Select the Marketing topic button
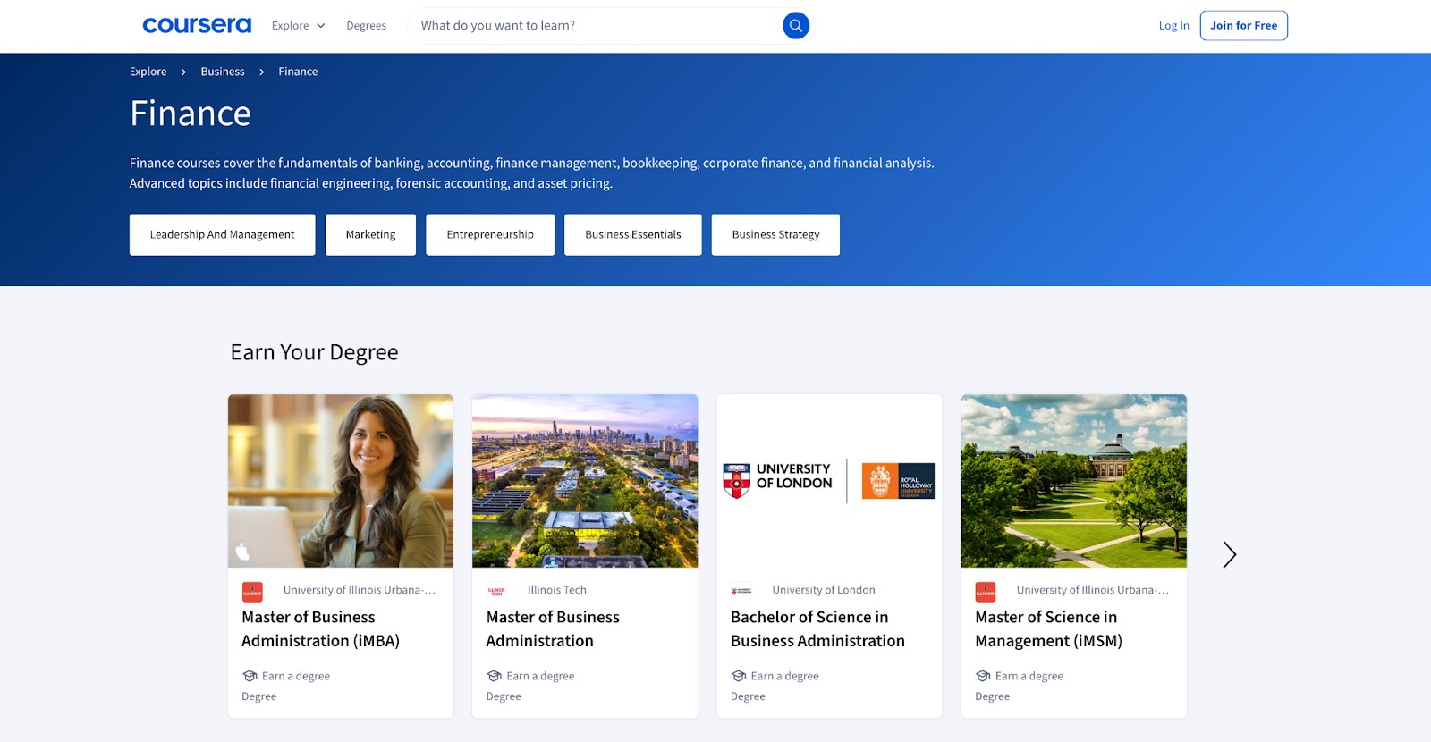The height and width of the screenshot is (742, 1431). coord(370,234)
